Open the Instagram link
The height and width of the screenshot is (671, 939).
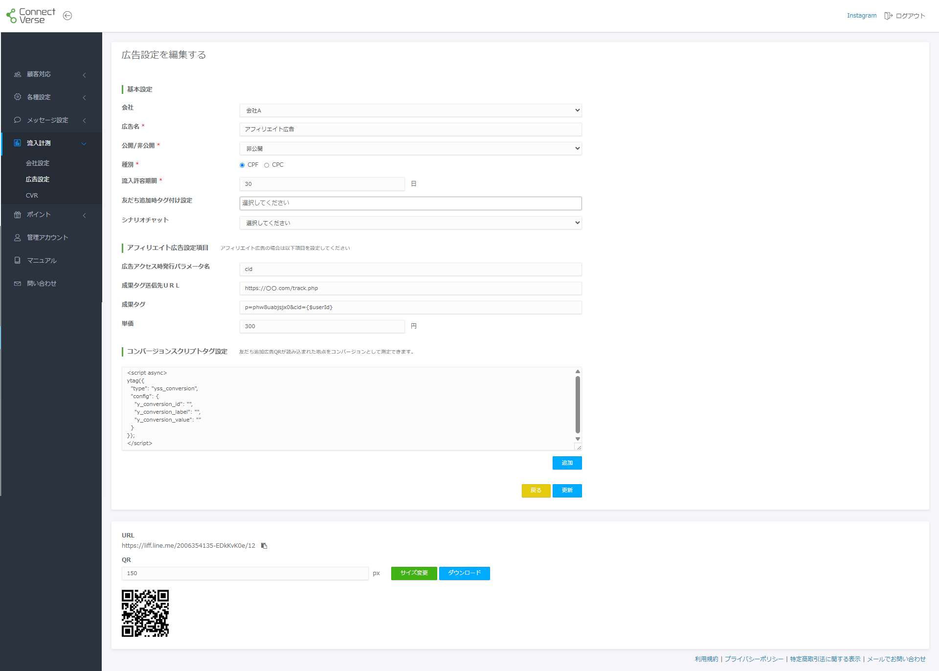pos(862,16)
